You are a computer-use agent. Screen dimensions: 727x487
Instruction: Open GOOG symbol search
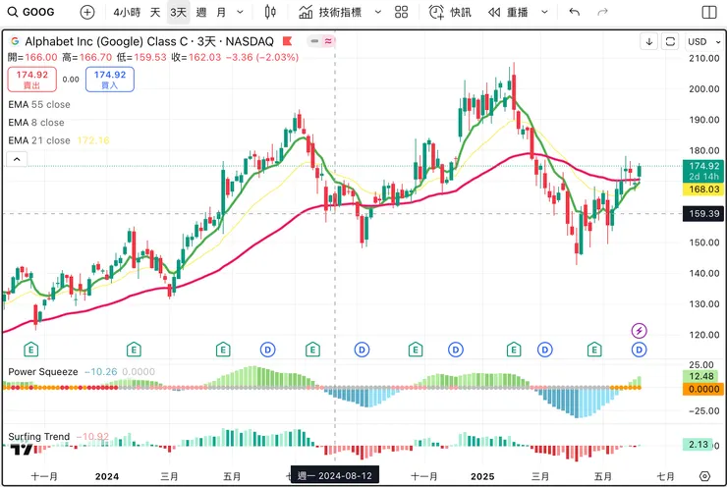pos(31,12)
